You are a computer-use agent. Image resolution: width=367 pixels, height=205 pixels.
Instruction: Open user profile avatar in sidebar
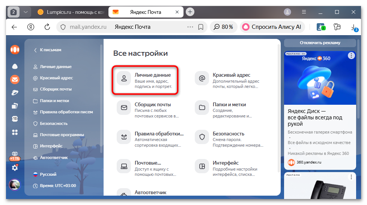15,185
